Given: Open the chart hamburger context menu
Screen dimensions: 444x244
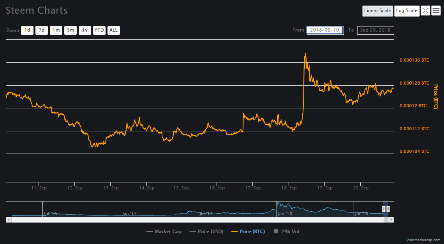Looking at the screenshot, I should pos(436,11).
